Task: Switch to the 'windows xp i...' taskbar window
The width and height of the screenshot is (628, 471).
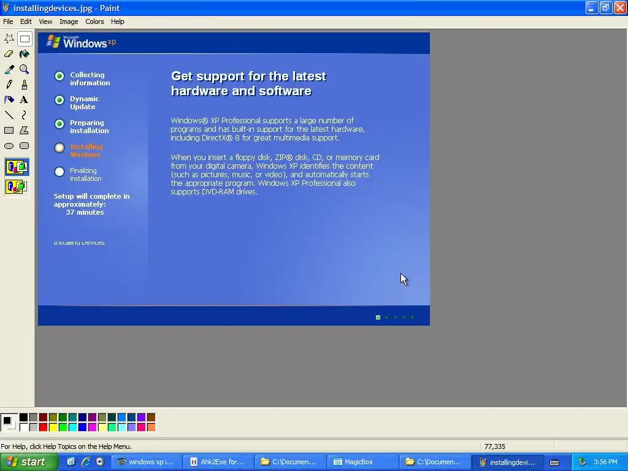Action: (x=146, y=462)
